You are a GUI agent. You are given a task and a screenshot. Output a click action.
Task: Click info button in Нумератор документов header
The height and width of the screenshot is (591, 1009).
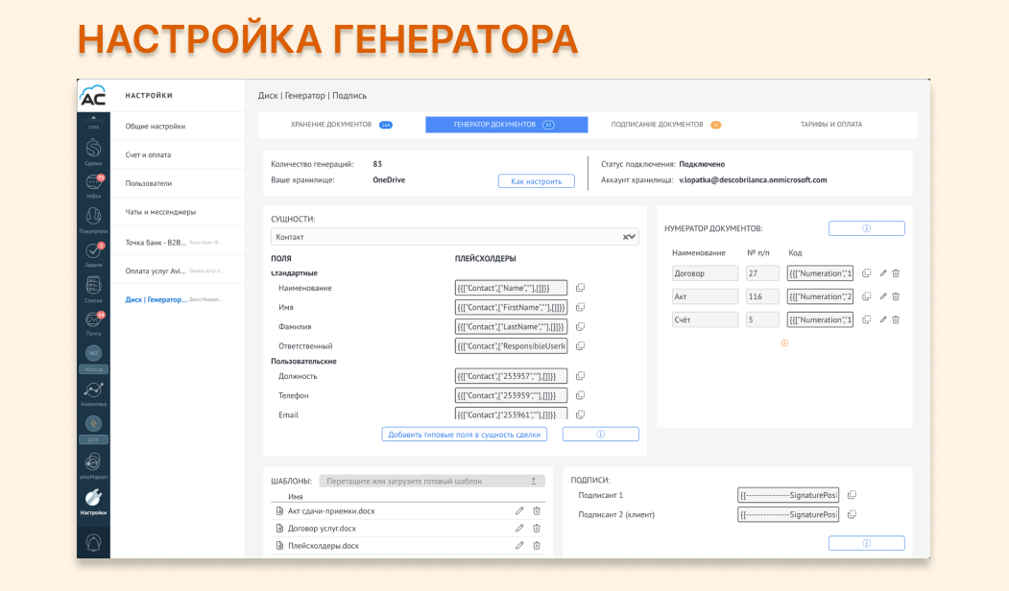[866, 228]
